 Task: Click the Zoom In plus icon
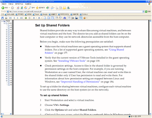point(39,18)
